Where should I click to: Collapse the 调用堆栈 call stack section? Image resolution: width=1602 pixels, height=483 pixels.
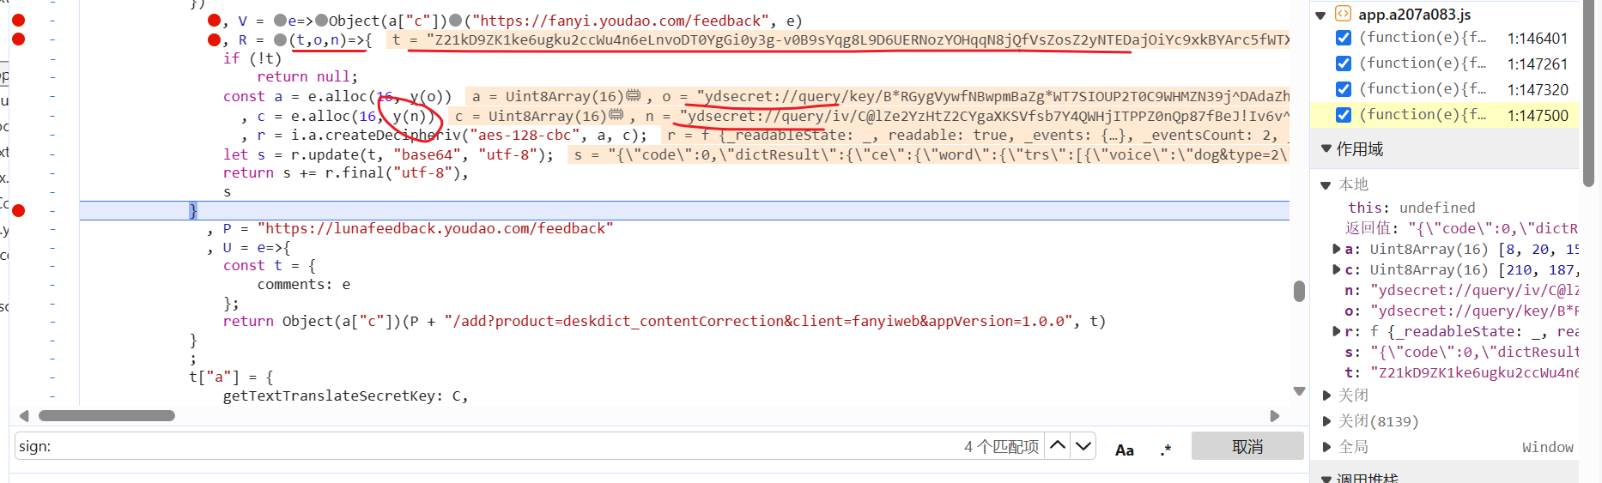click(x=1326, y=478)
